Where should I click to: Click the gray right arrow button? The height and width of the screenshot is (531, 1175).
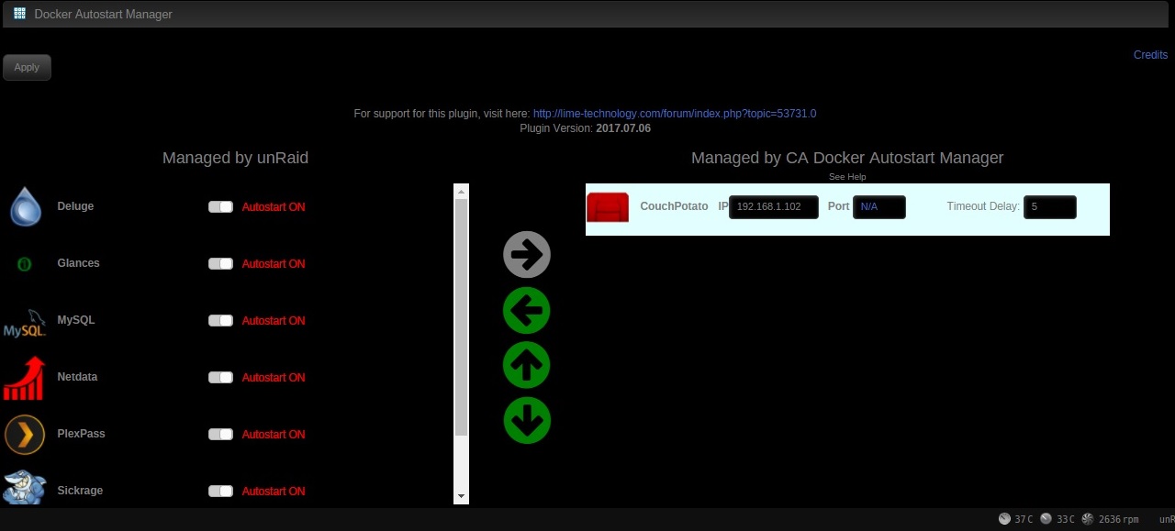(x=527, y=255)
